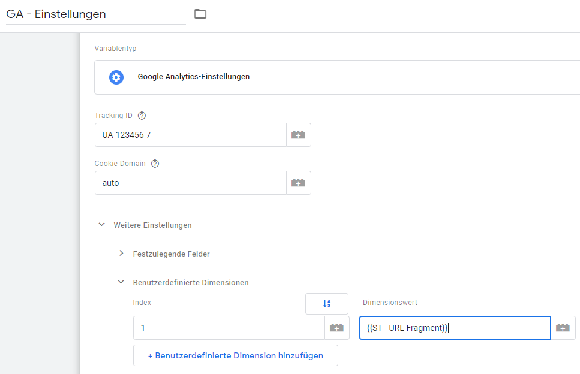This screenshot has height=374, width=580.
Task: Expand the Festzulegende Felder section
Action: pyautogui.click(x=121, y=254)
